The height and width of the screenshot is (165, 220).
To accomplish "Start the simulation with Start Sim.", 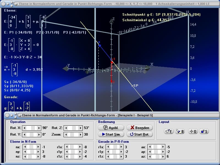I will tap(111, 134).
